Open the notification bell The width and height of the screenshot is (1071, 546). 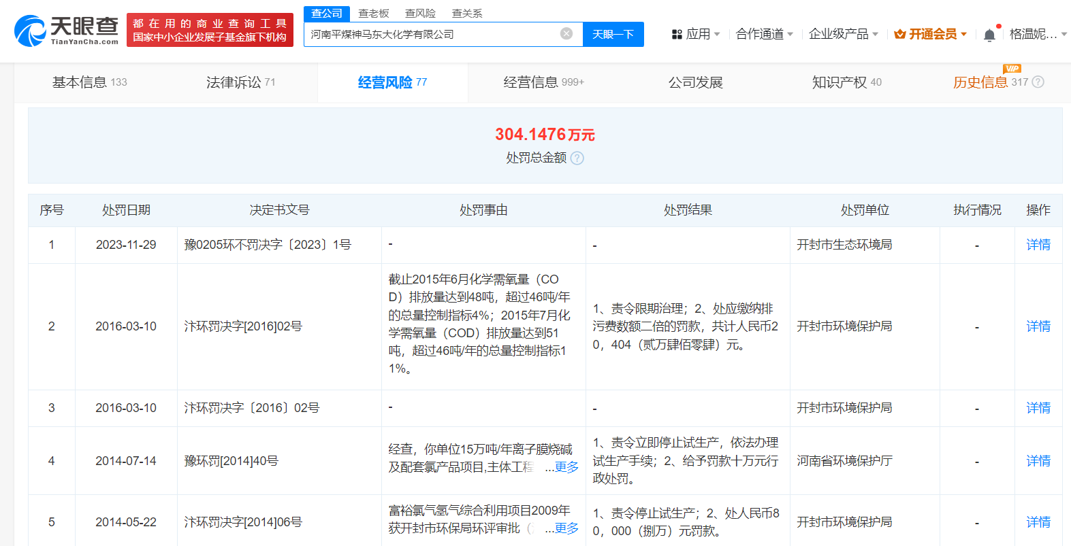[989, 35]
